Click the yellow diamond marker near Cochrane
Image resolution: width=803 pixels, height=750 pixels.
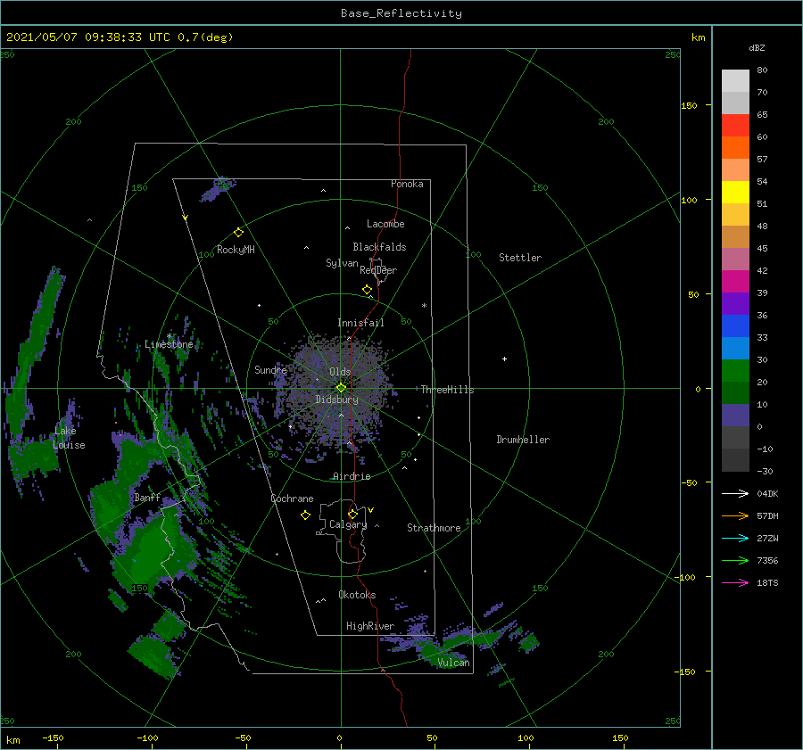point(305,515)
